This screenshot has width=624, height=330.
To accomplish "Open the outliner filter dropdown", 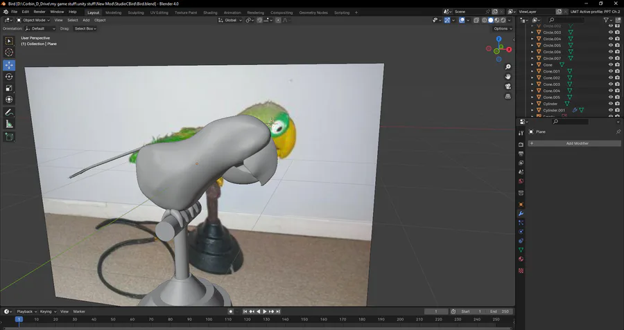I will [608, 20].
